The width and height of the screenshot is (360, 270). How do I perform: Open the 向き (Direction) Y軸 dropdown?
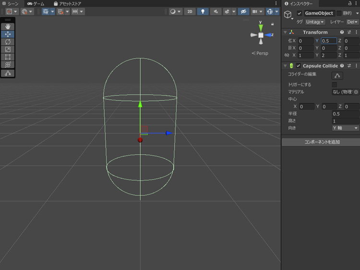coord(345,128)
